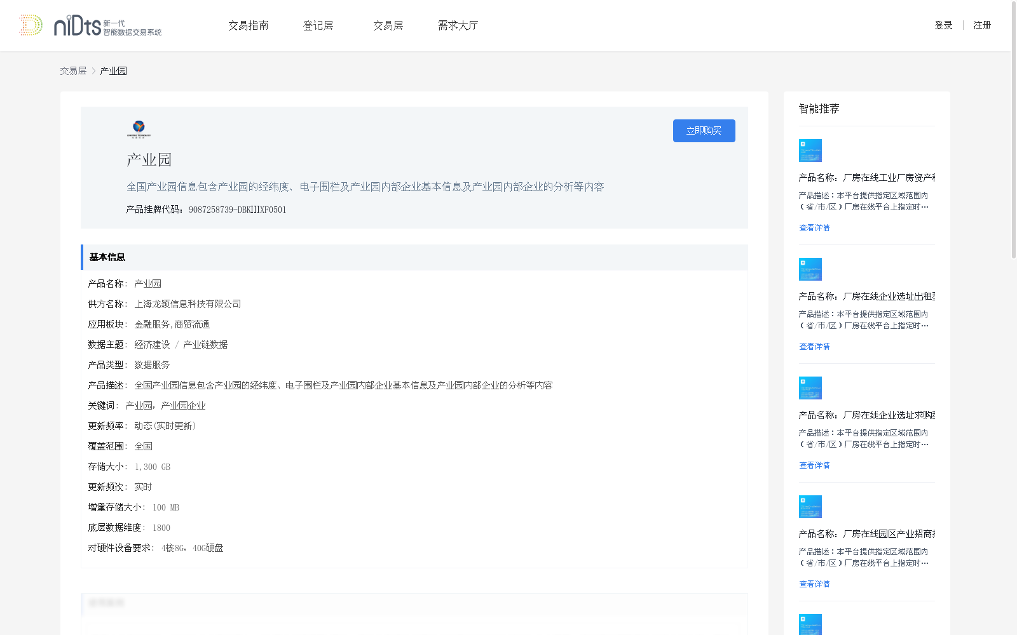Click supplier name 上海龙颖信息科技有限公司
Image resolution: width=1017 pixels, height=635 pixels.
point(188,304)
